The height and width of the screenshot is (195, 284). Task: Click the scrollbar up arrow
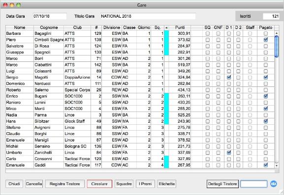[x=277, y=33]
